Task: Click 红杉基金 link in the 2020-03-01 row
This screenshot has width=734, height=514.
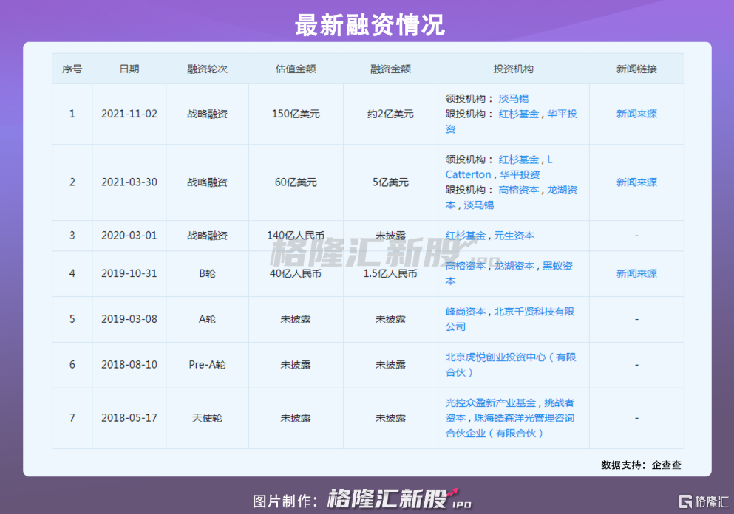Action: coord(465,236)
